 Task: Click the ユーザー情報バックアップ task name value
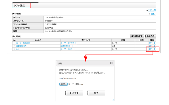(55, 17)
